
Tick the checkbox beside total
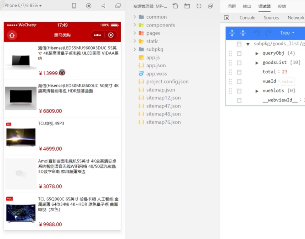(239, 72)
